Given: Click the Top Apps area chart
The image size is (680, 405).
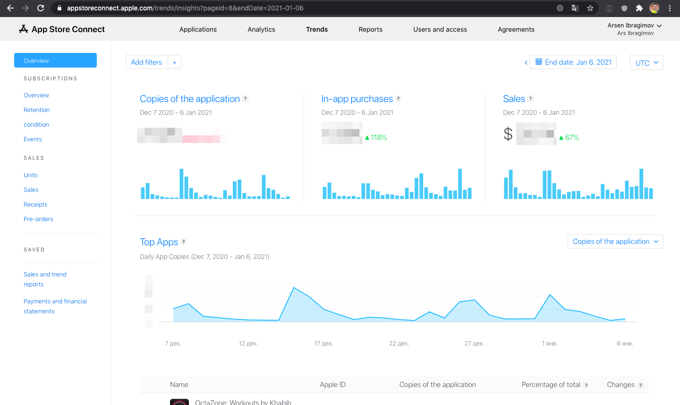Looking at the screenshot, I should [398, 305].
